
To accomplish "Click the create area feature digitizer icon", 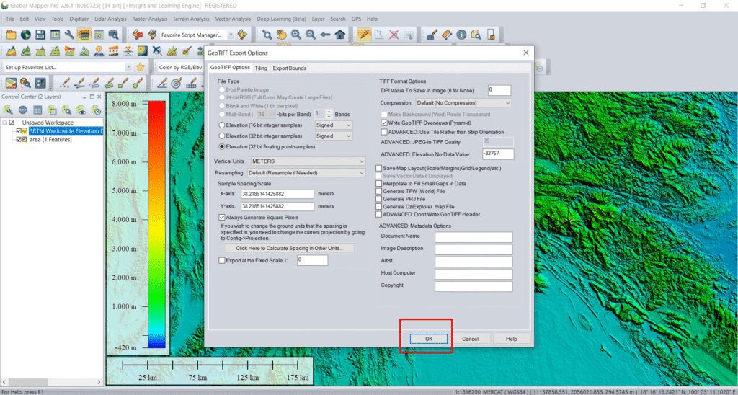I will (108, 84).
